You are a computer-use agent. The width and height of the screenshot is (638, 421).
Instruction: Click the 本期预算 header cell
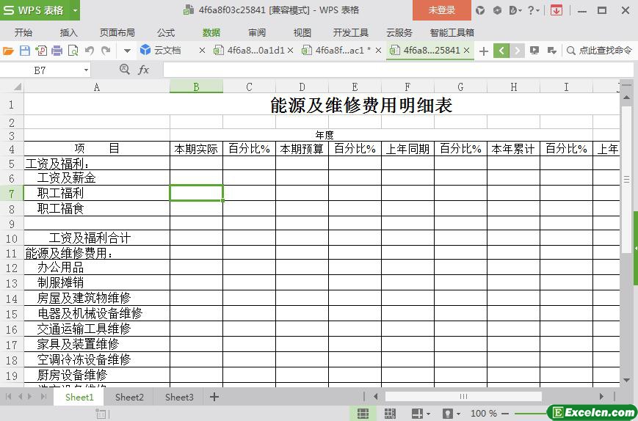tap(302, 149)
